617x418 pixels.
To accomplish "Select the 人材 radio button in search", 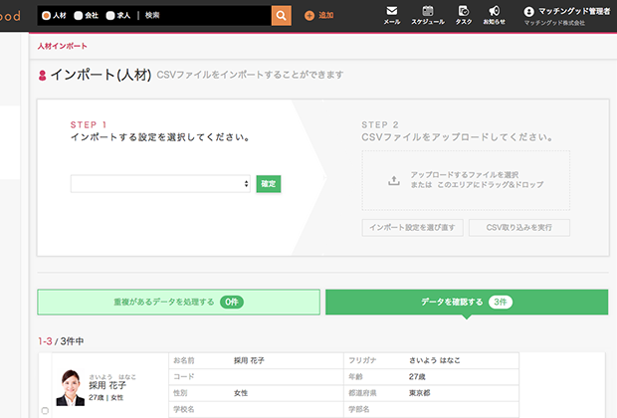I will [46, 15].
